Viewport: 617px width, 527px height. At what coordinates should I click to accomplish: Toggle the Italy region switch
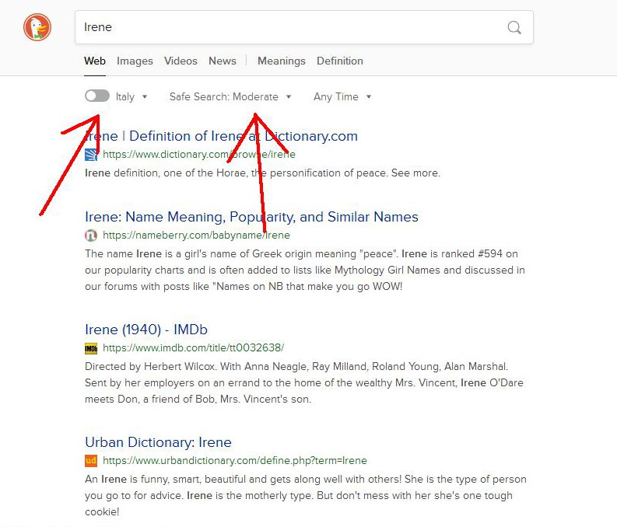(x=97, y=96)
